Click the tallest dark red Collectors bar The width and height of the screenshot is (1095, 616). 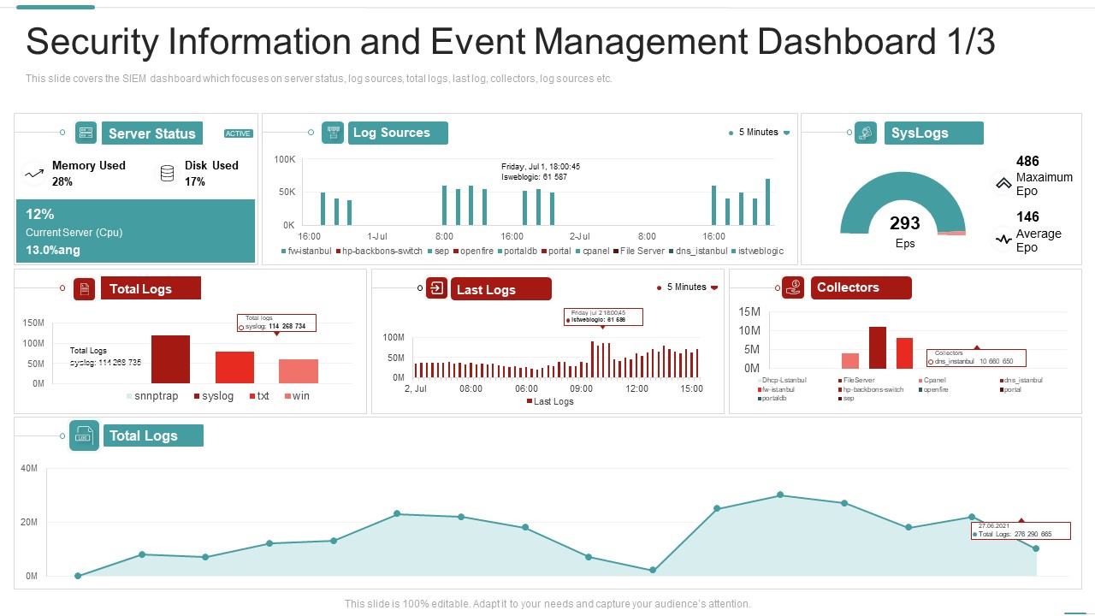(x=877, y=347)
